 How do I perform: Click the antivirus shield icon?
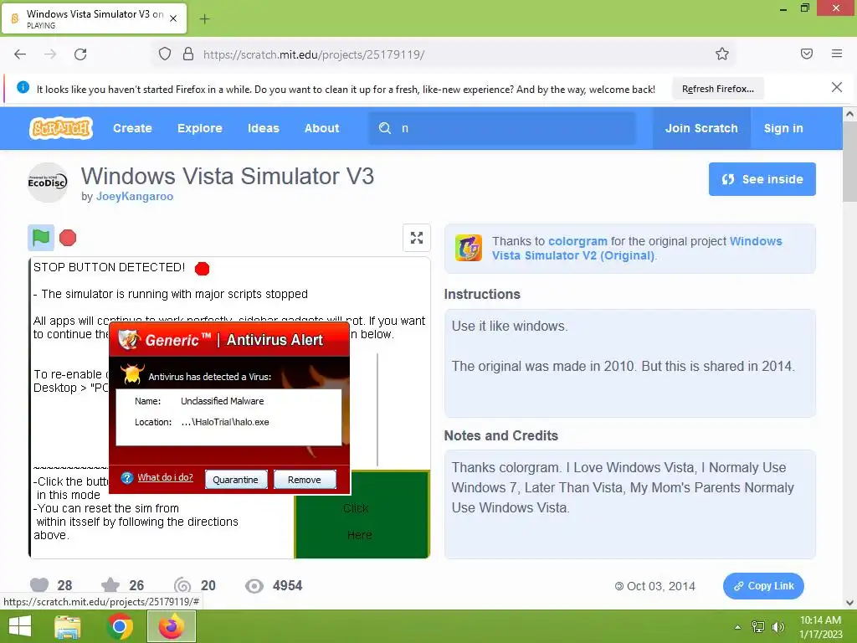tap(129, 339)
